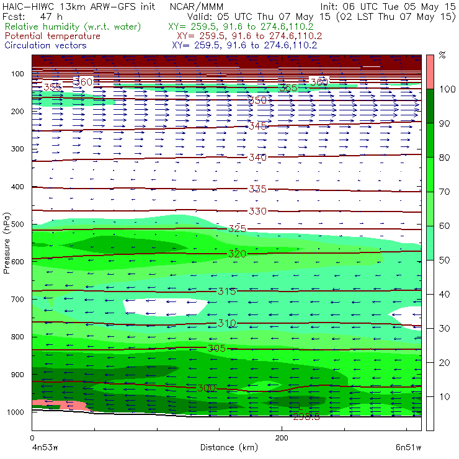Select the 'Relative humidity (w.r.t. water)' legend label

(x=73, y=27)
